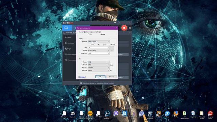Open the audio Кодек AAC dropdown
This screenshot has height=122, width=217.
coord(99,62)
